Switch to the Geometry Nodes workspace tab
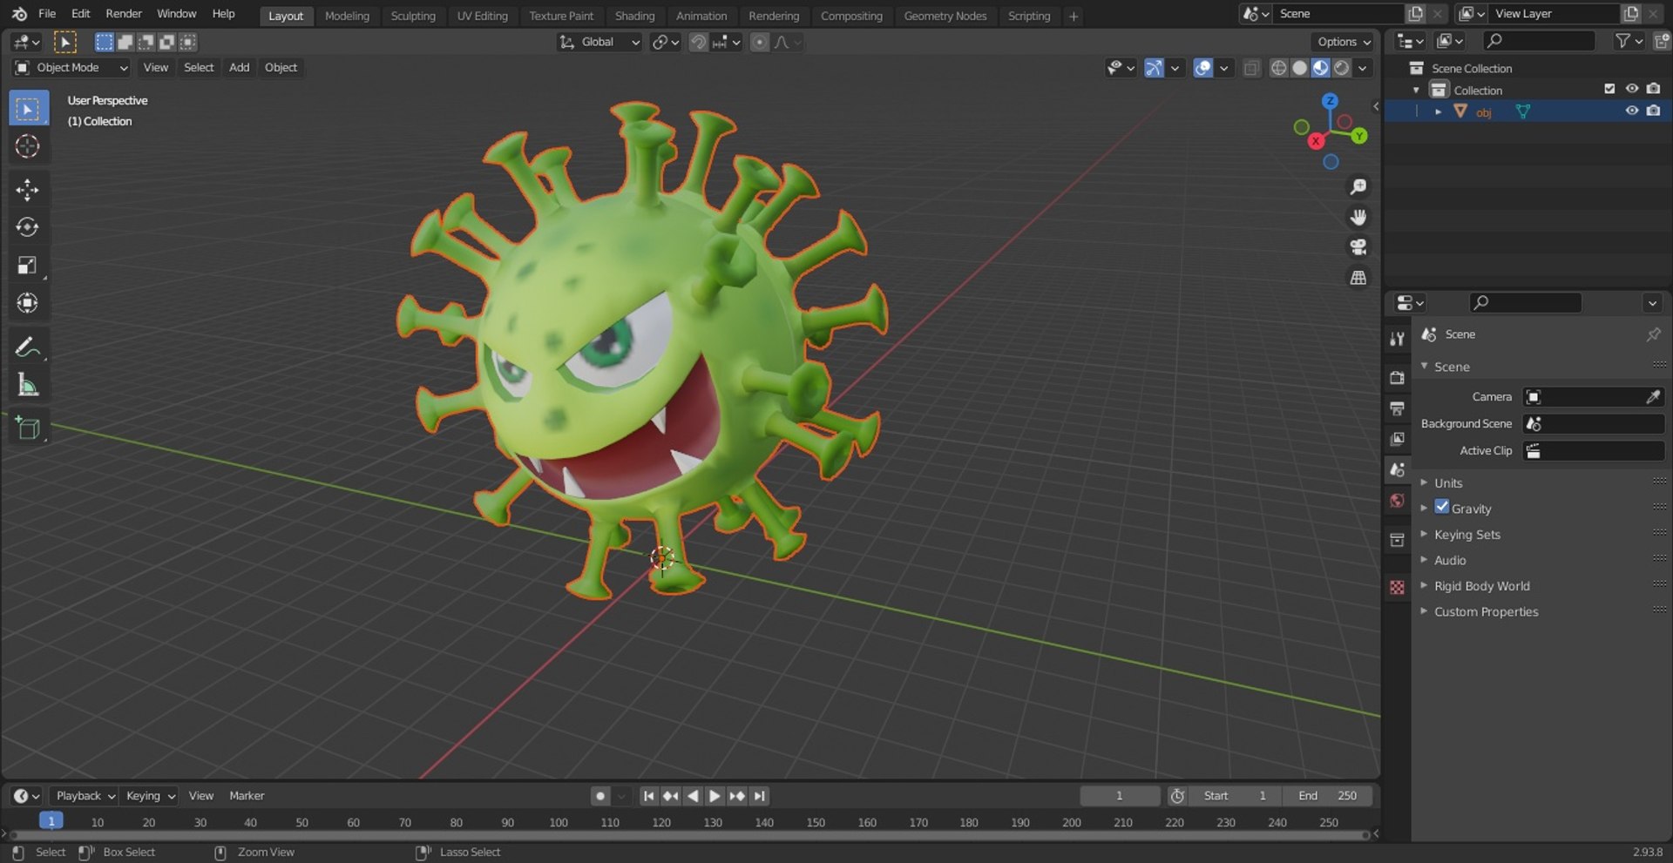The height and width of the screenshot is (863, 1673). click(x=945, y=16)
